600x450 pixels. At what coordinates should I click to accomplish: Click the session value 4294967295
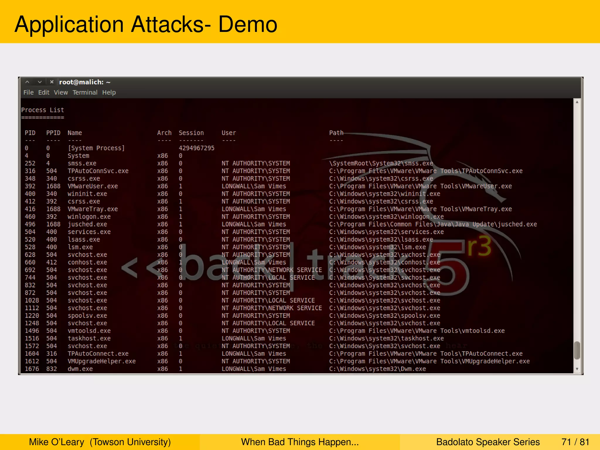(x=197, y=148)
